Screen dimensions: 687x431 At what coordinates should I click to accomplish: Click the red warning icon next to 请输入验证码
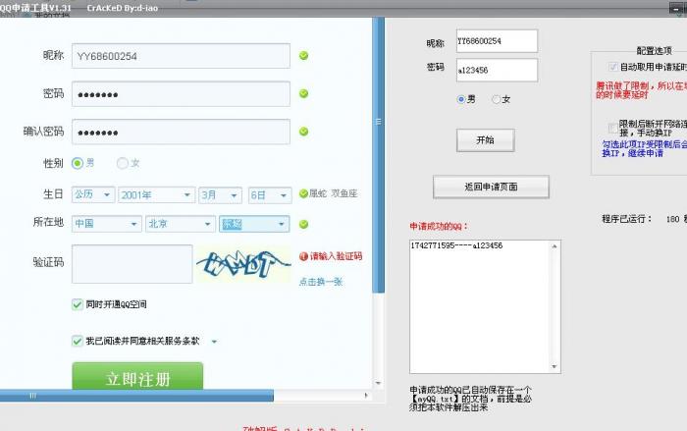(303, 256)
